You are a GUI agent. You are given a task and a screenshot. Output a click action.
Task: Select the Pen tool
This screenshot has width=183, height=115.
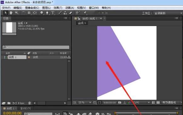pyautogui.click(x=47, y=13)
